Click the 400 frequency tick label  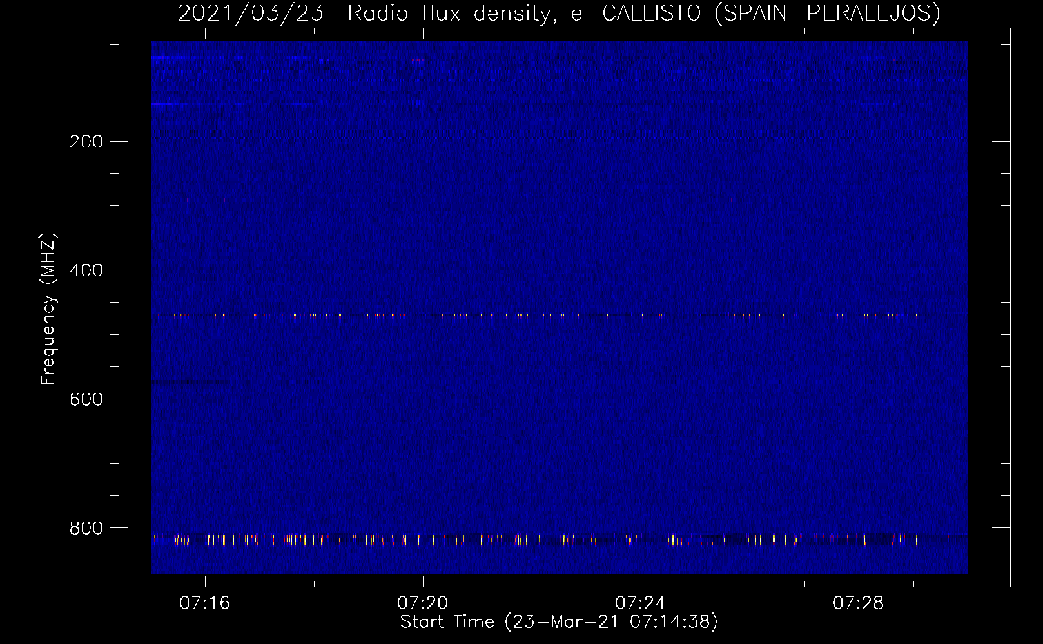(x=86, y=270)
